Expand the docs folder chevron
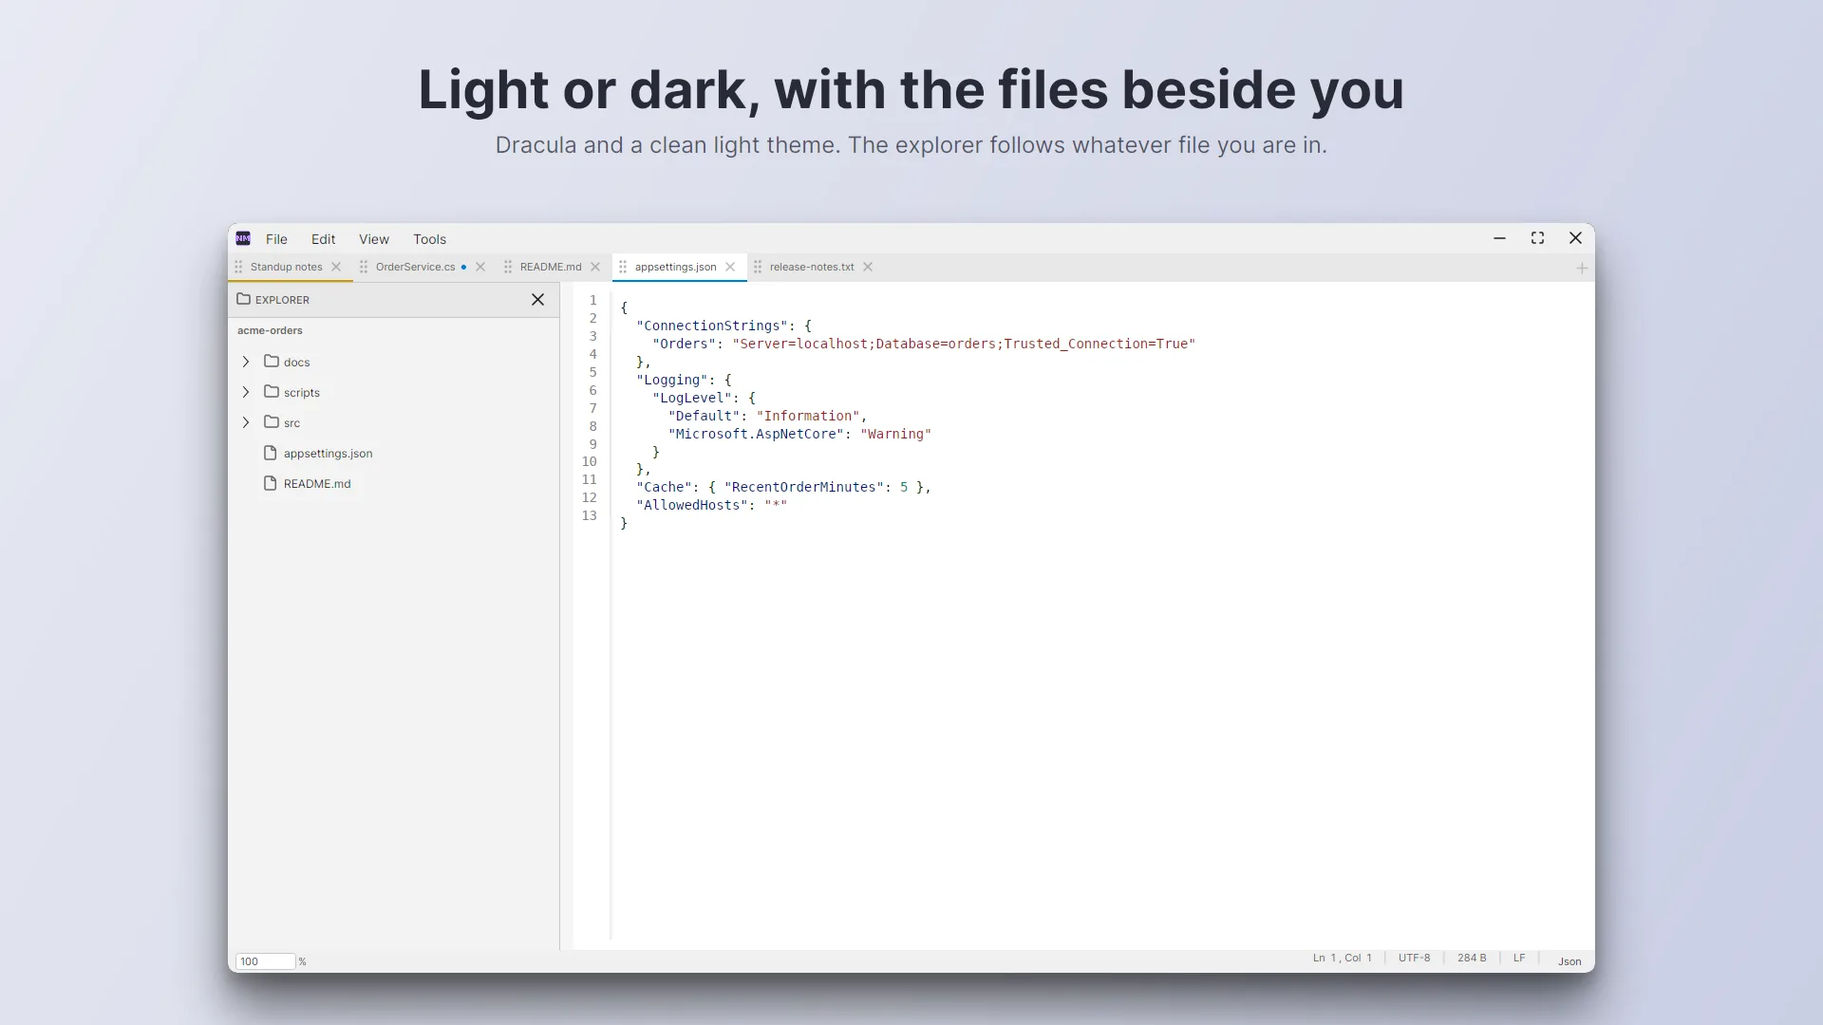Image resolution: width=1823 pixels, height=1025 pixels. (246, 362)
